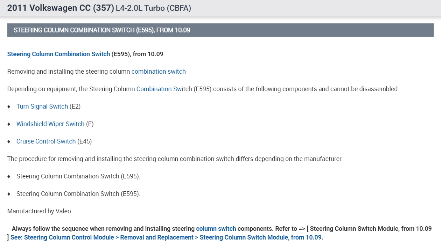Open the "See: Steering Column Control Module" reference link
The width and height of the screenshot is (441, 250).
click(167, 237)
